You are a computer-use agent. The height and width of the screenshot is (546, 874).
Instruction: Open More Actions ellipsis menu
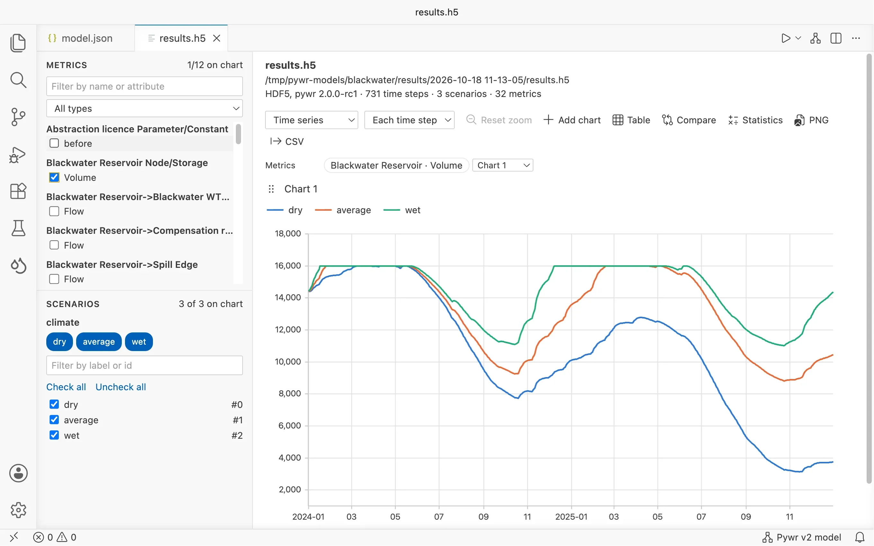tap(856, 38)
